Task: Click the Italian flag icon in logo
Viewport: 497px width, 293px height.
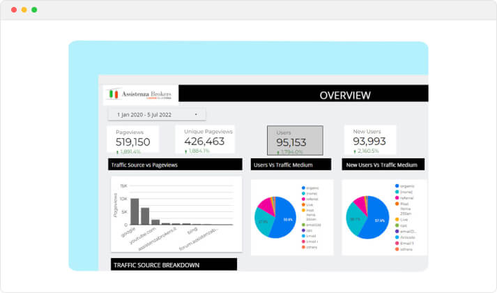Action: [113, 94]
